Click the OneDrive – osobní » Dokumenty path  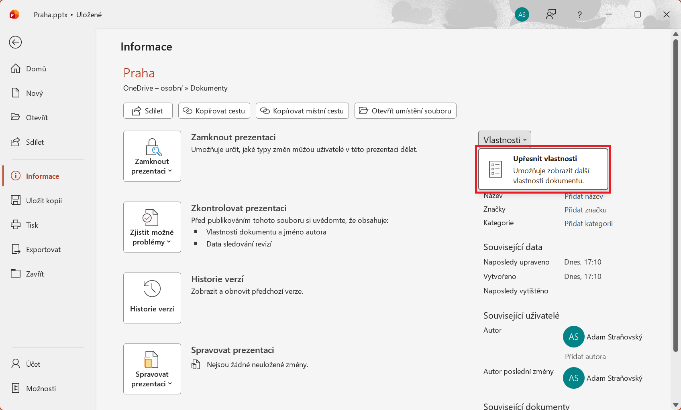pyautogui.click(x=175, y=88)
